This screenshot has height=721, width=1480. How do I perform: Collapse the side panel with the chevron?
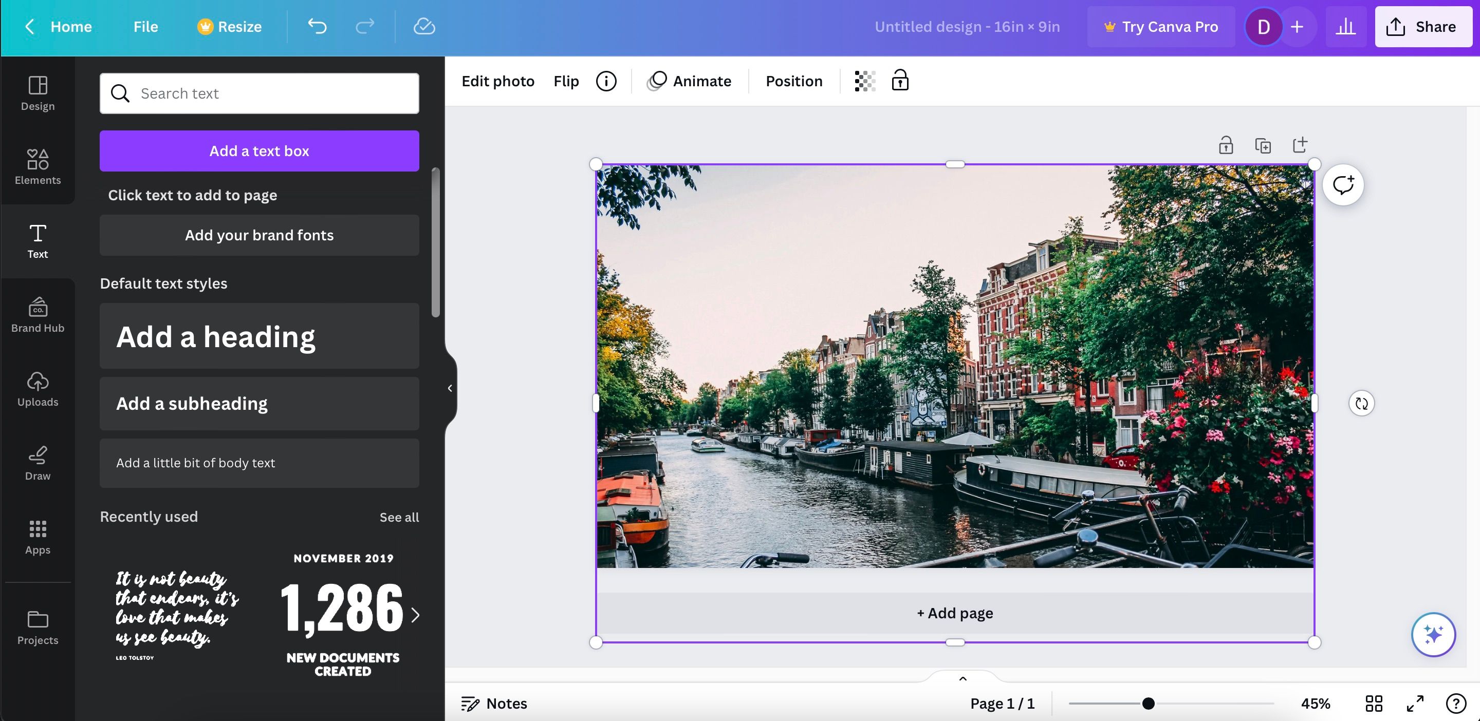tap(449, 388)
